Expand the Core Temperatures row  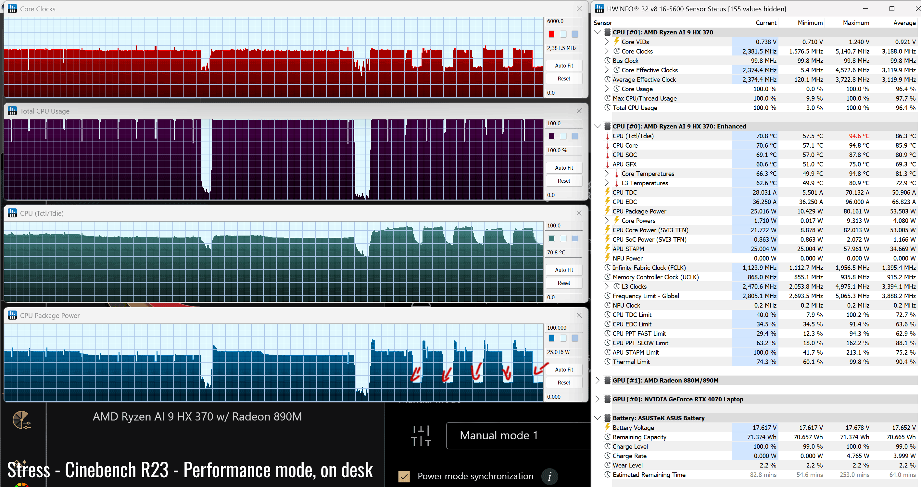point(607,173)
